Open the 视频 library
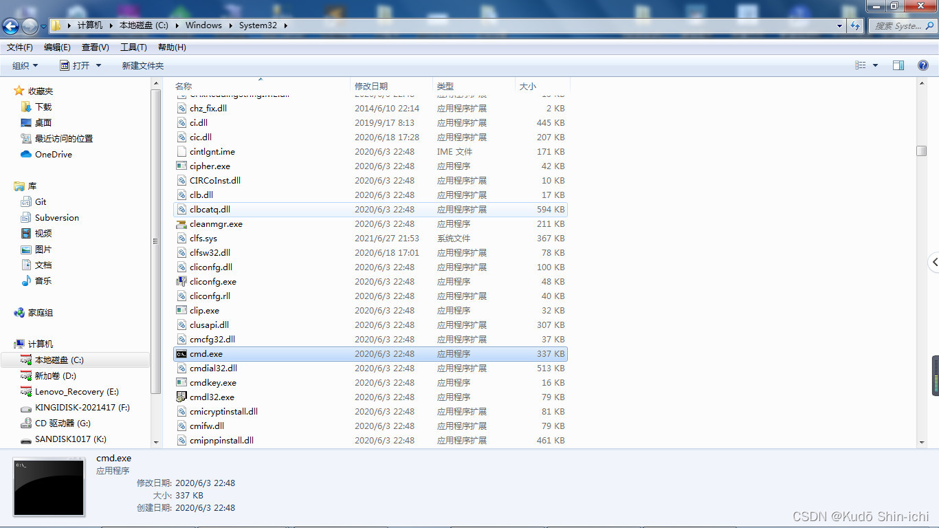The height and width of the screenshot is (528, 939). click(43, 233)
